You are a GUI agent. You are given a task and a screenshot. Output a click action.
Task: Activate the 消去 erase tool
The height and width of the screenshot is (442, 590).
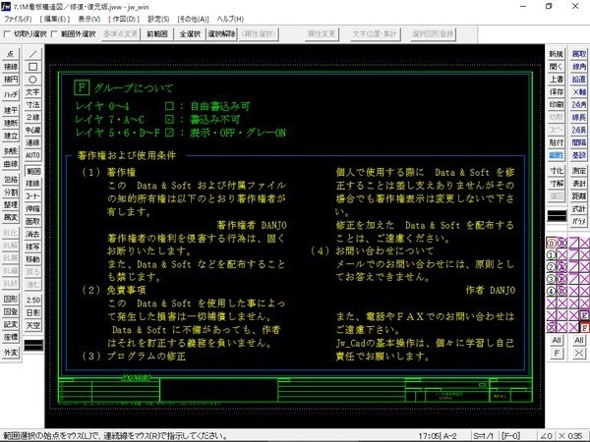point(32,234)
